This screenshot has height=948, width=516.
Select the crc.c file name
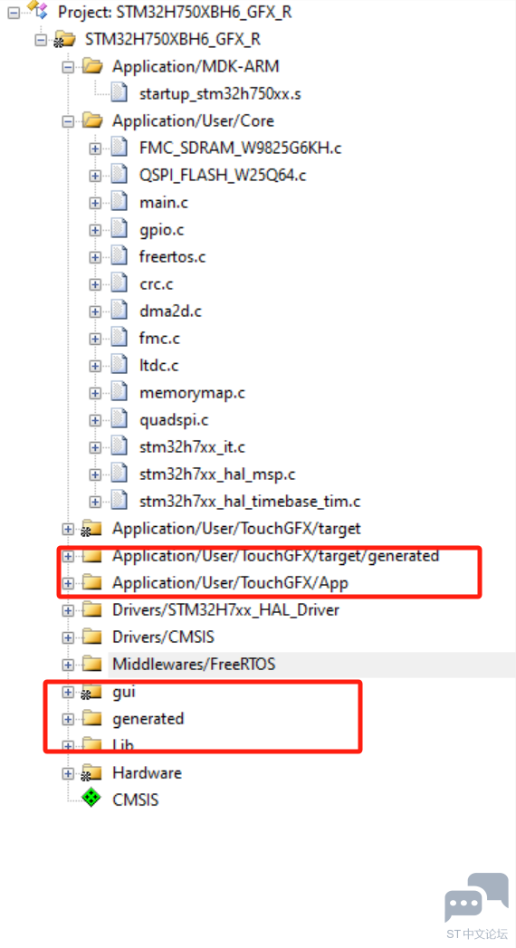click(x=157, y=283)
